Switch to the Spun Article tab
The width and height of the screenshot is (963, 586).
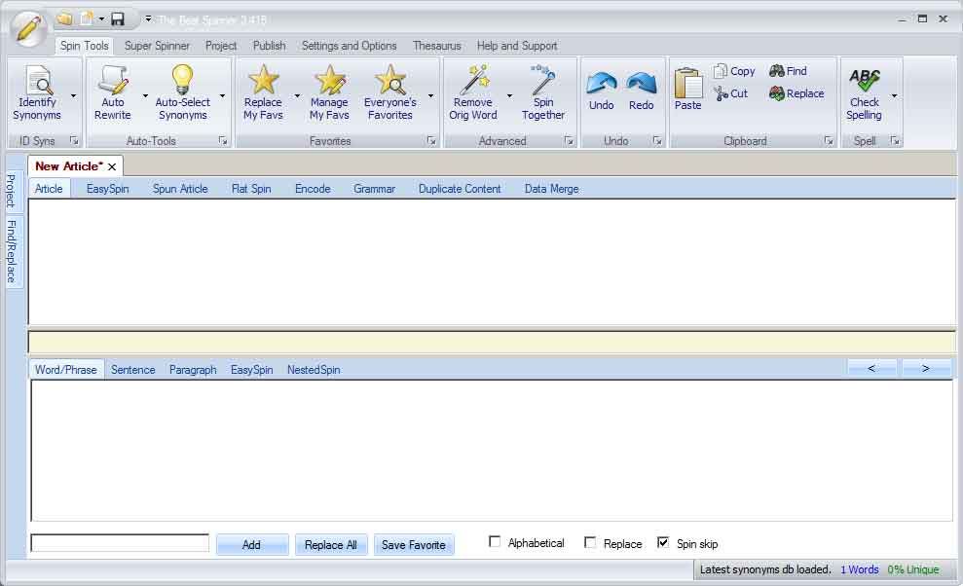click(x=180, y=189)
